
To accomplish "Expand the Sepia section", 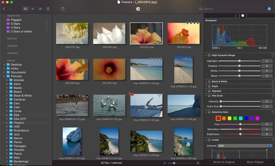I will (x=206, y=86).
